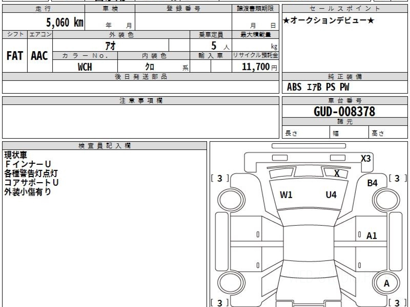Click the ★オークションデビュー★ sales point text
The height and width of the screenshot is (307, 410).
coord(329,21)
